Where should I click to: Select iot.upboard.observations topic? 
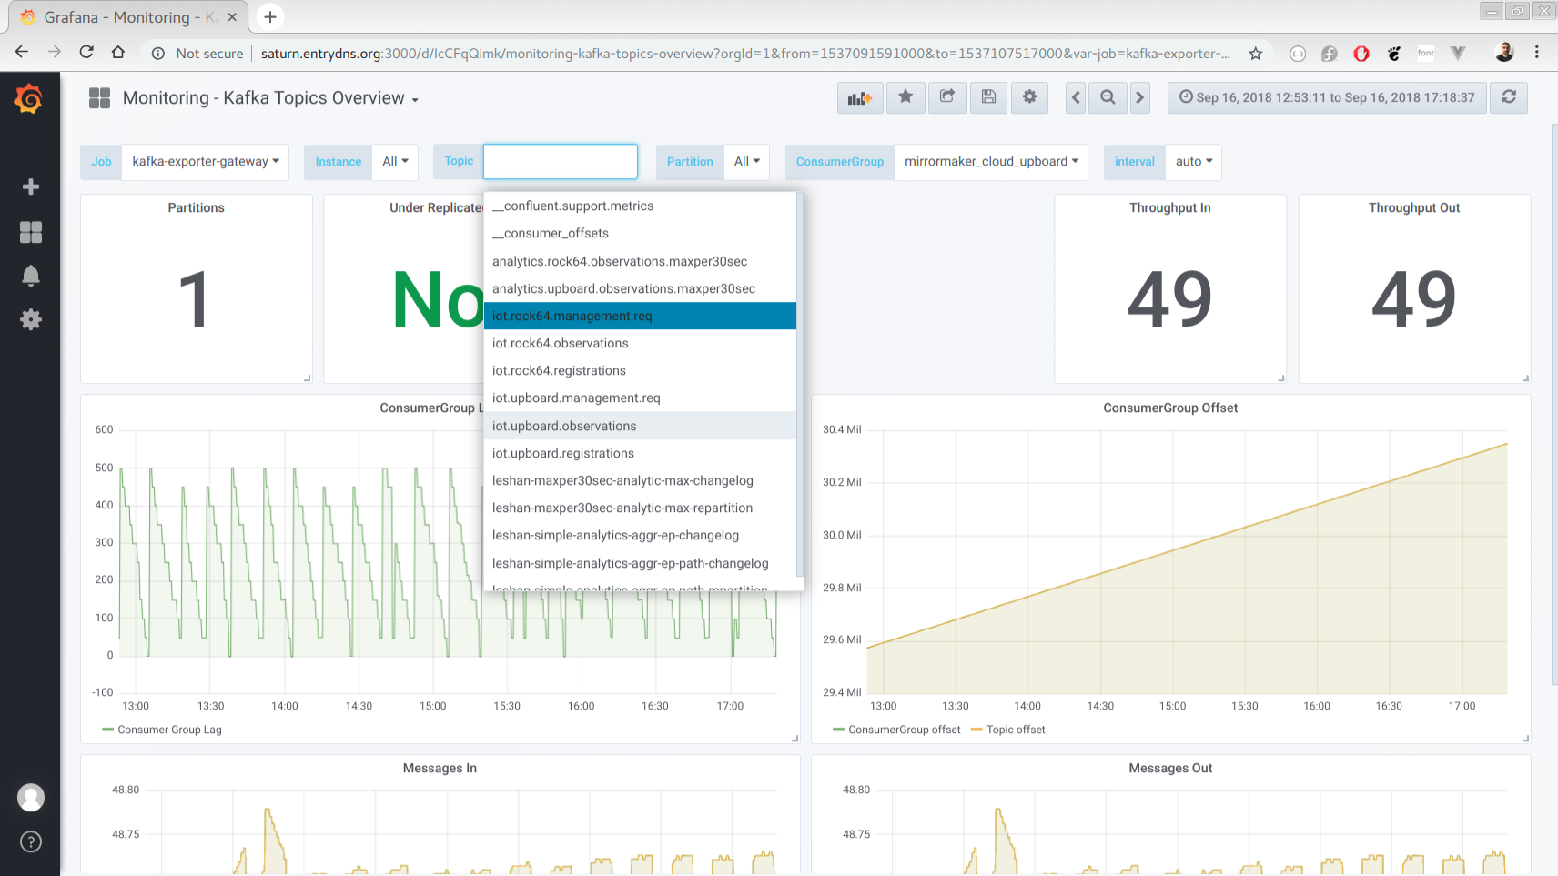(640, 426)
